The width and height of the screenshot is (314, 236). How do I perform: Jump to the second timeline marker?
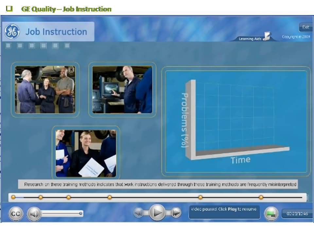pyautogui.click(x=41, y=197)
